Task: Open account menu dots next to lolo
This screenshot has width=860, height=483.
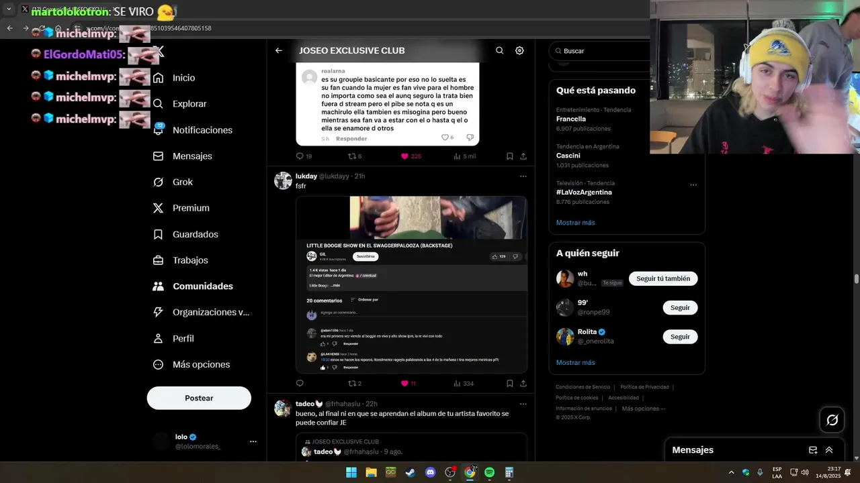Action: (x=253, y=441)
